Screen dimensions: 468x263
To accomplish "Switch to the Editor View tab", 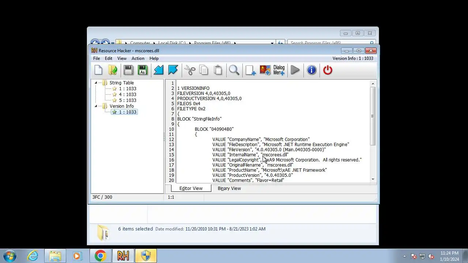I will coord(191,188).
